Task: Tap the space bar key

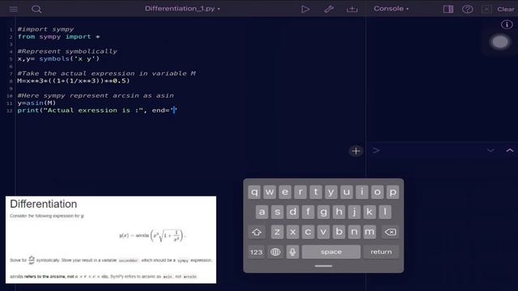Action: coord(331,252)
